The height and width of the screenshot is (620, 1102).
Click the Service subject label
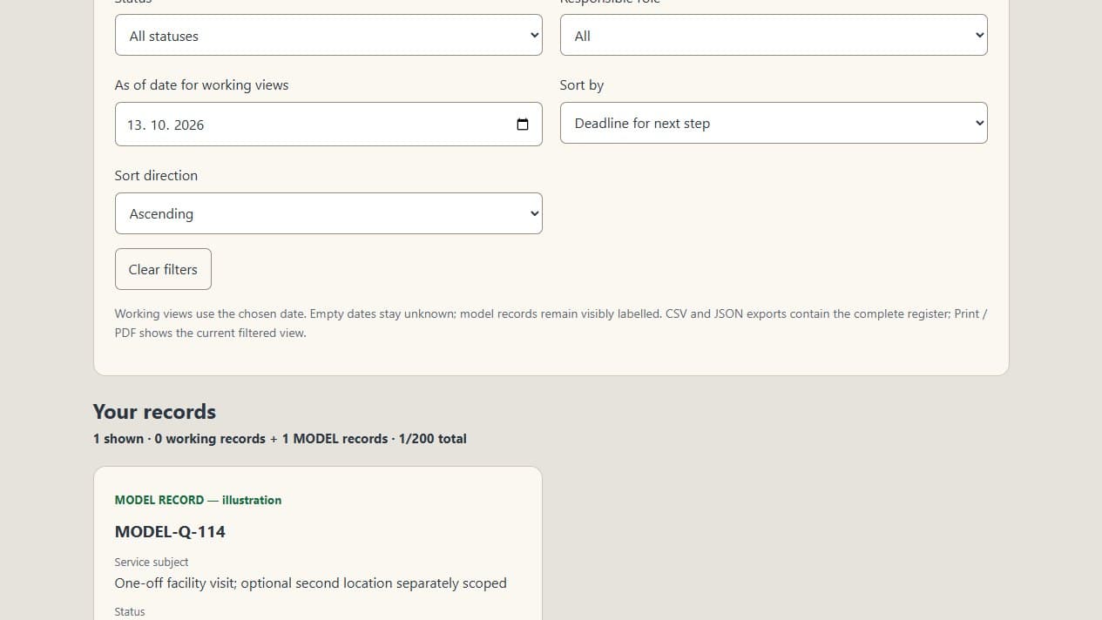pos(152,563)
